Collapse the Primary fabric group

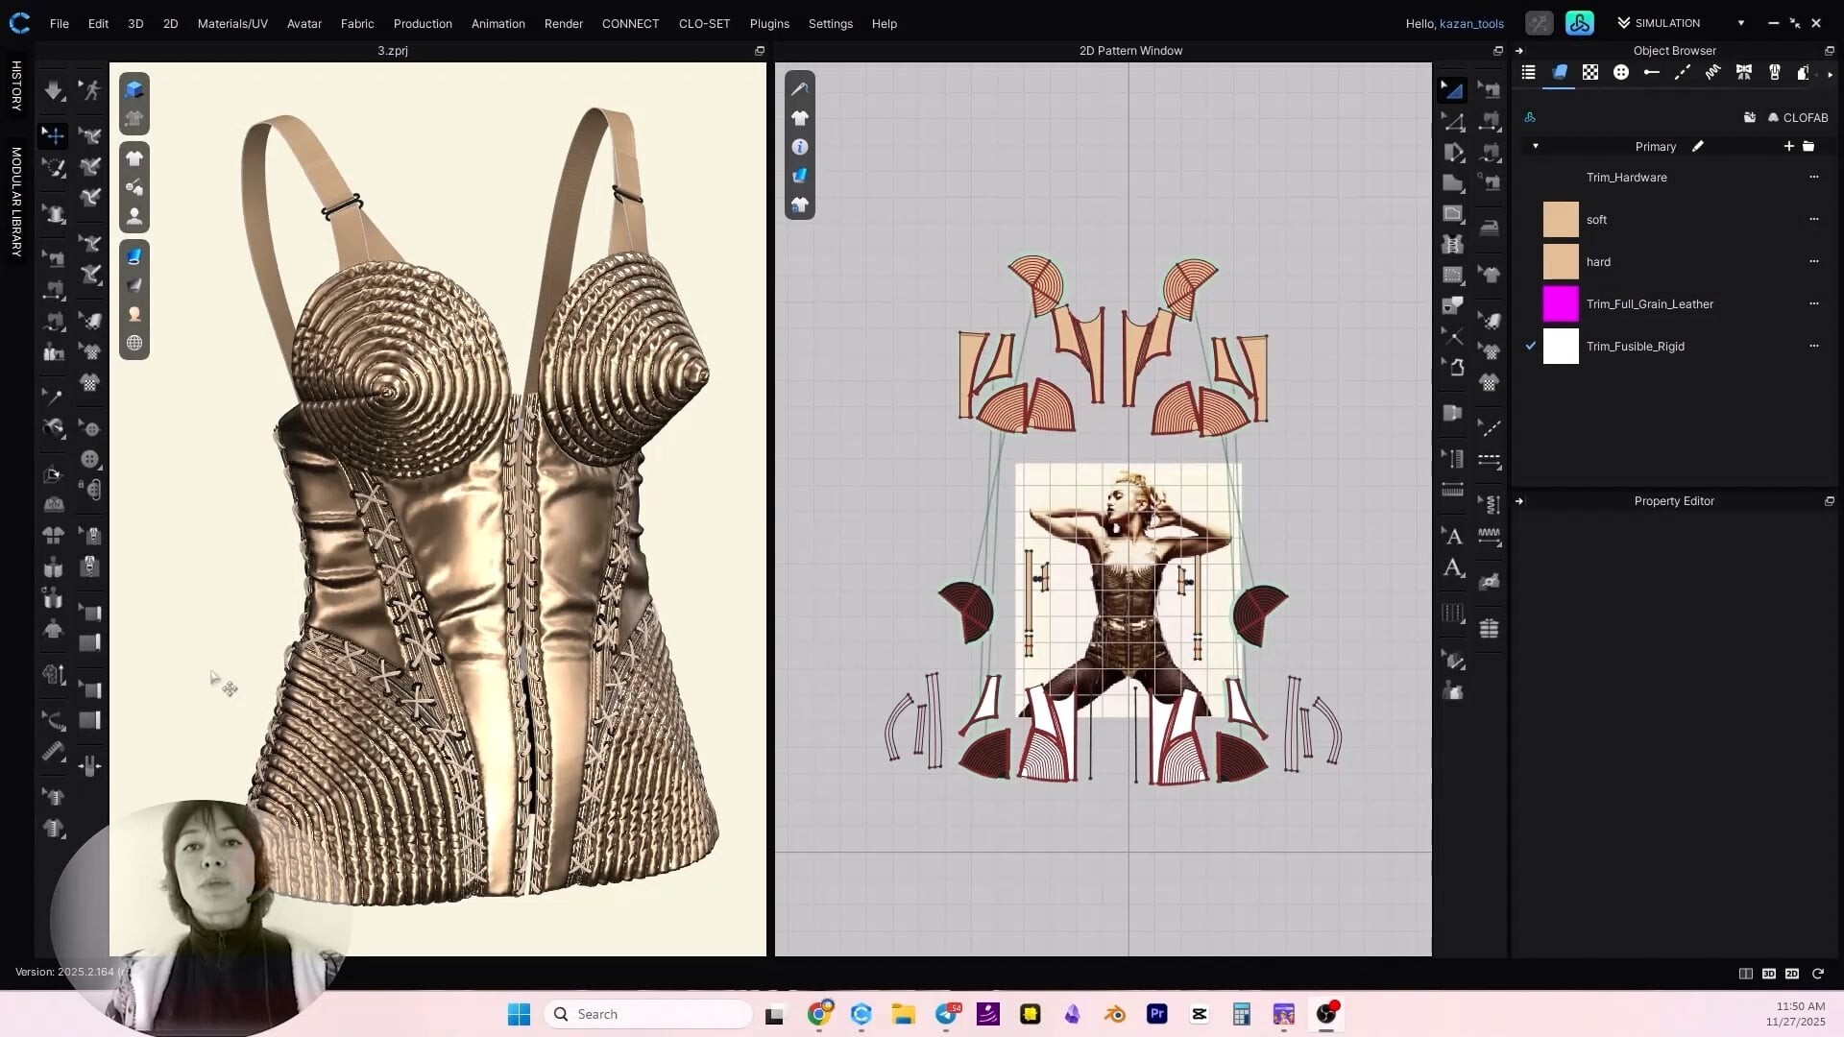pyautogui.click(x=1537, y=146)
